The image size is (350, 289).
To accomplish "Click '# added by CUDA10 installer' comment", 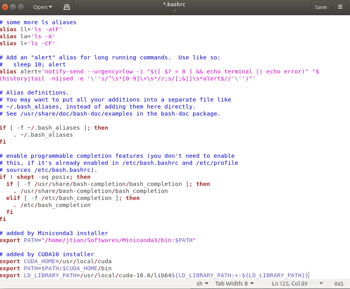I will [x=47, y=254].
